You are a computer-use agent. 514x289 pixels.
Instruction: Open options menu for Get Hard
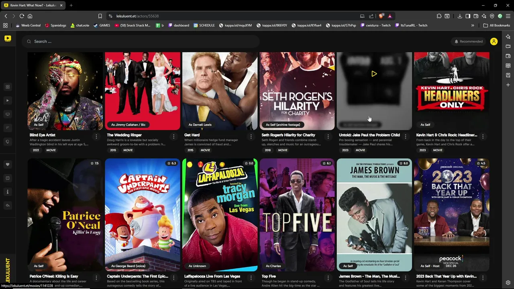251,137
